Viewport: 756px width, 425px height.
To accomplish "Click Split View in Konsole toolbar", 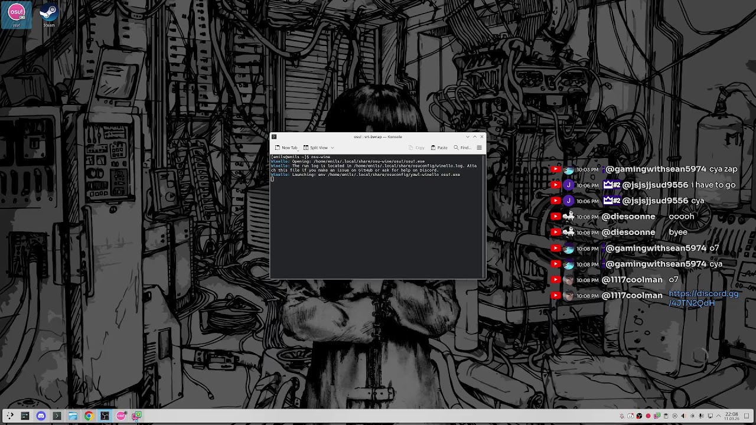I will point(315,148).
